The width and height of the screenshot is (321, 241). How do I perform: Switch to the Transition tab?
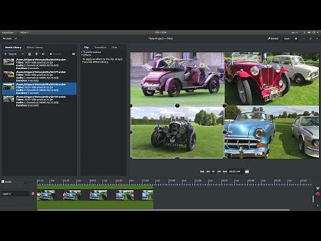(x=100, y=48)
